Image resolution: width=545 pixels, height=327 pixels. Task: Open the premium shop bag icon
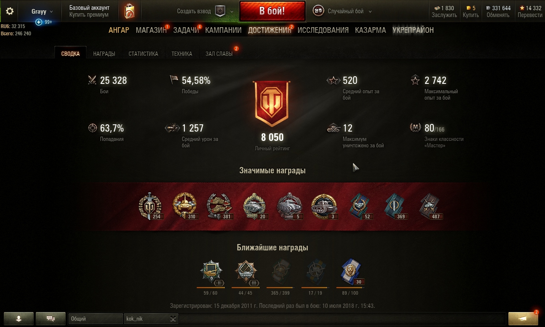pos(129,11)
